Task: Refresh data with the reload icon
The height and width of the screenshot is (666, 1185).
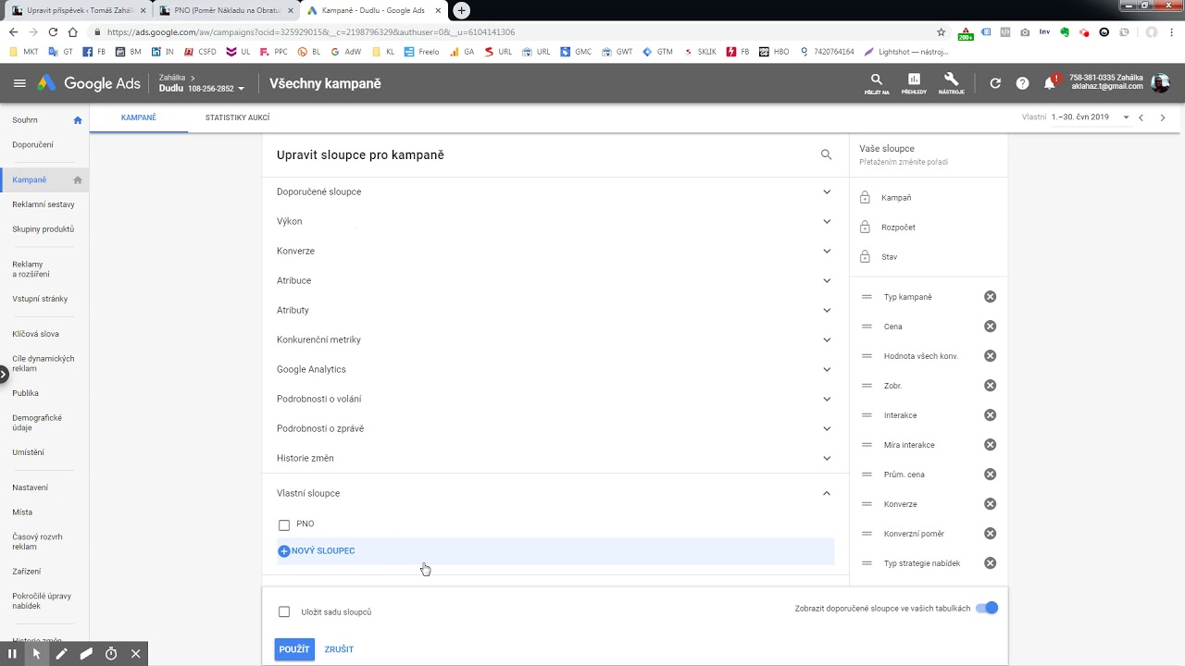Action: [995, 83]
